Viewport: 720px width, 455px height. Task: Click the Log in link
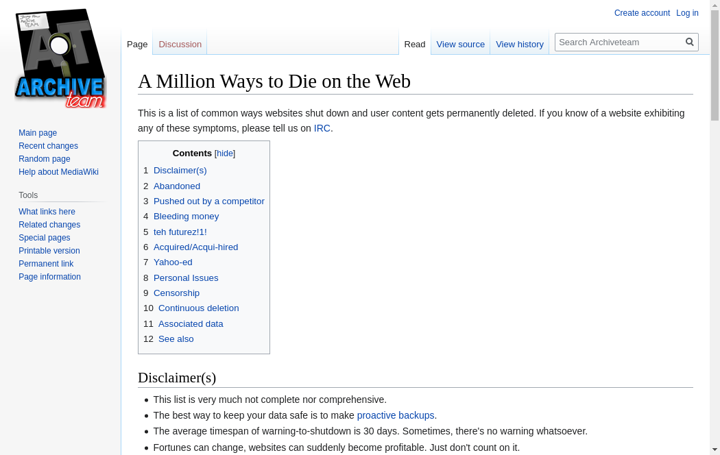[x=687, y=13]
